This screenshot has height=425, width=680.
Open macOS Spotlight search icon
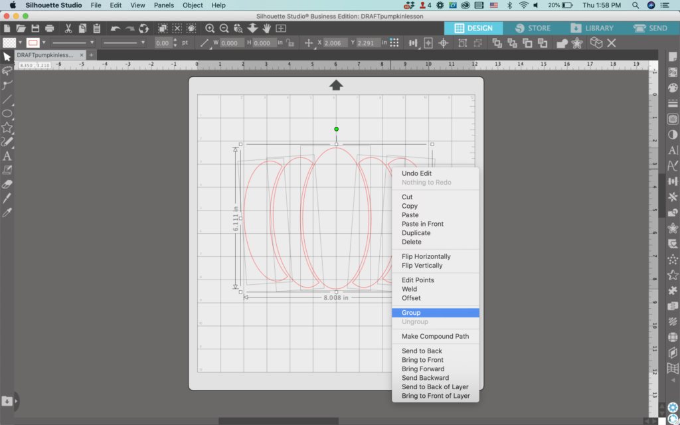636,5
